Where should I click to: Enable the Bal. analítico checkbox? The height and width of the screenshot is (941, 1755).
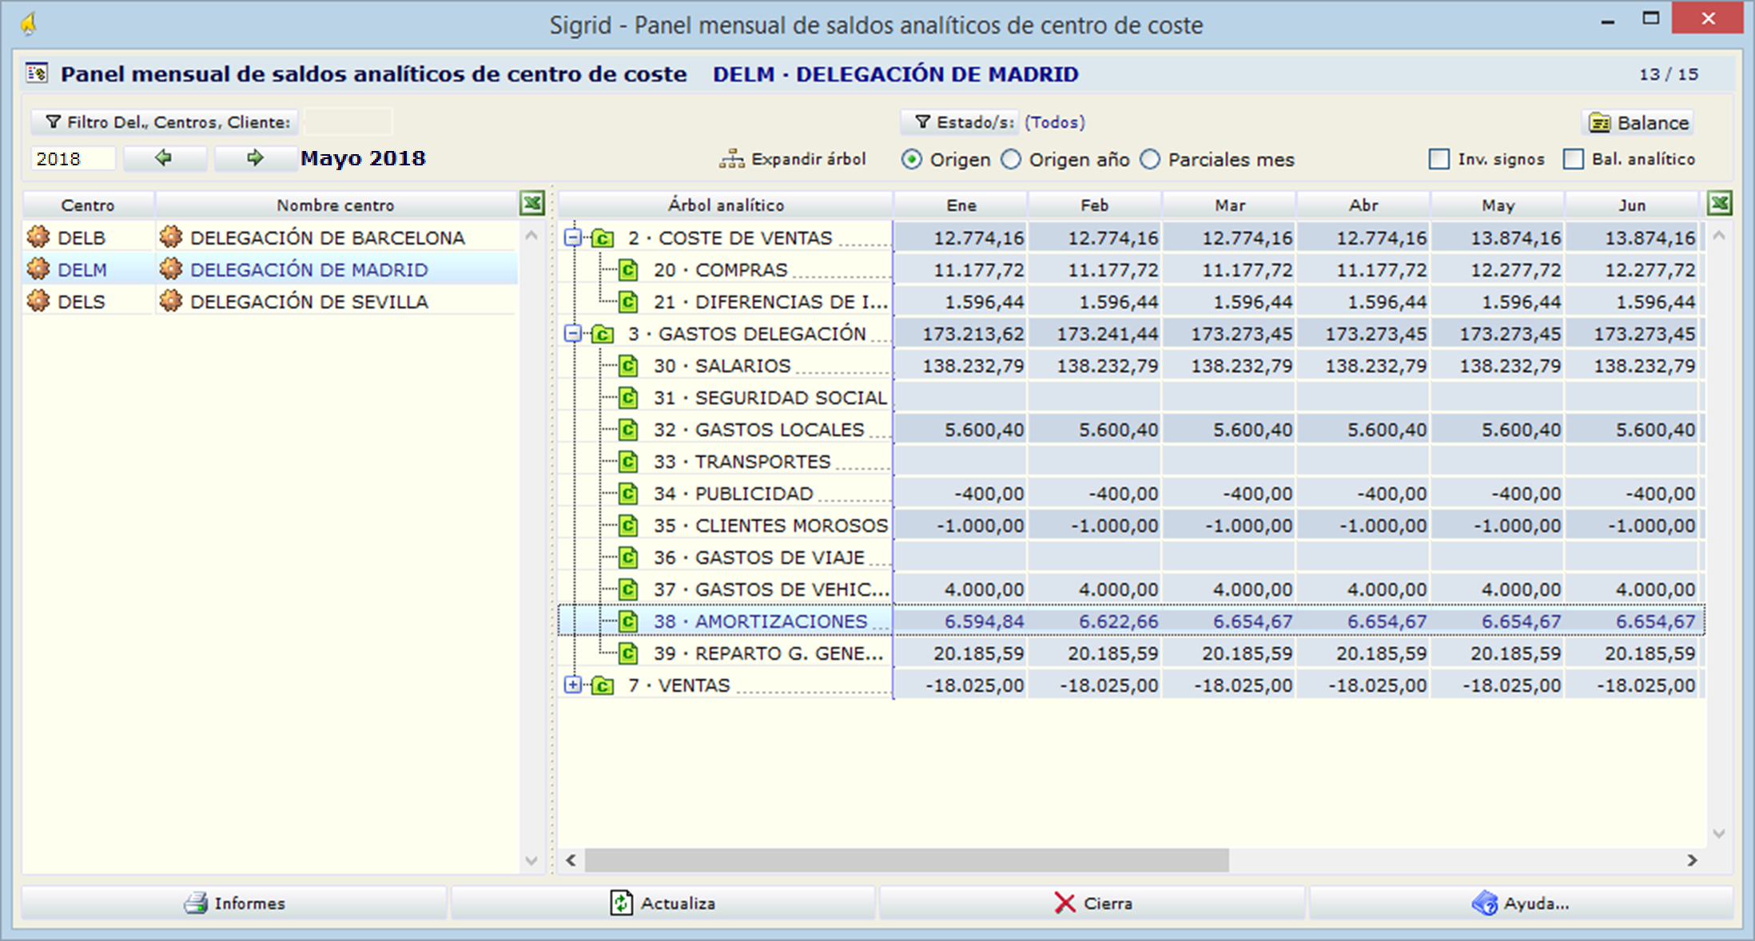pos(1574,159)
